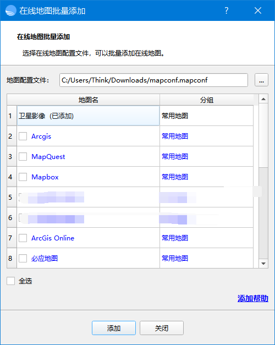
Task: Enable the Mapbox checkbox
Action: click(x=23, y=177)
